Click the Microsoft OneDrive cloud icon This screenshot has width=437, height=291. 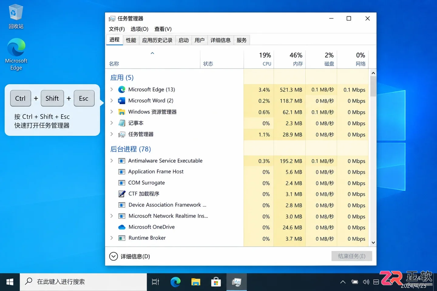tap(122, 227)
